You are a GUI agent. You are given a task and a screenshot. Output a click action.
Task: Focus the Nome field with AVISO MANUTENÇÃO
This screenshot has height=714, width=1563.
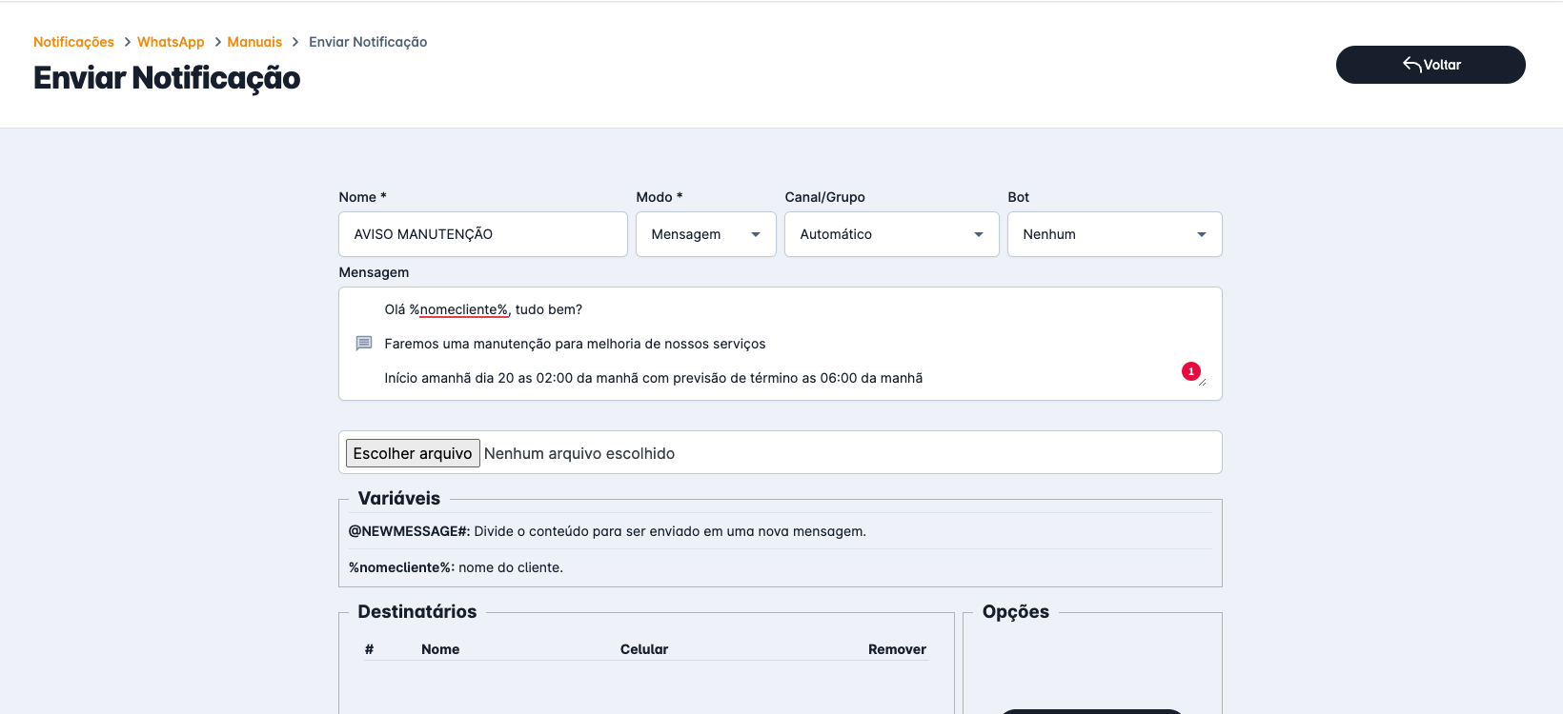483,234
